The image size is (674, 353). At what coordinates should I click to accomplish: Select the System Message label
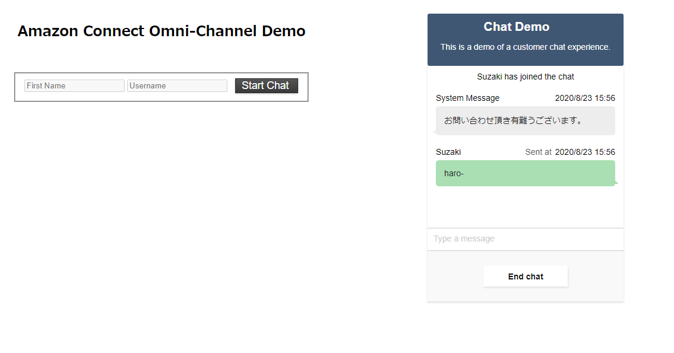tap(469, 98)
